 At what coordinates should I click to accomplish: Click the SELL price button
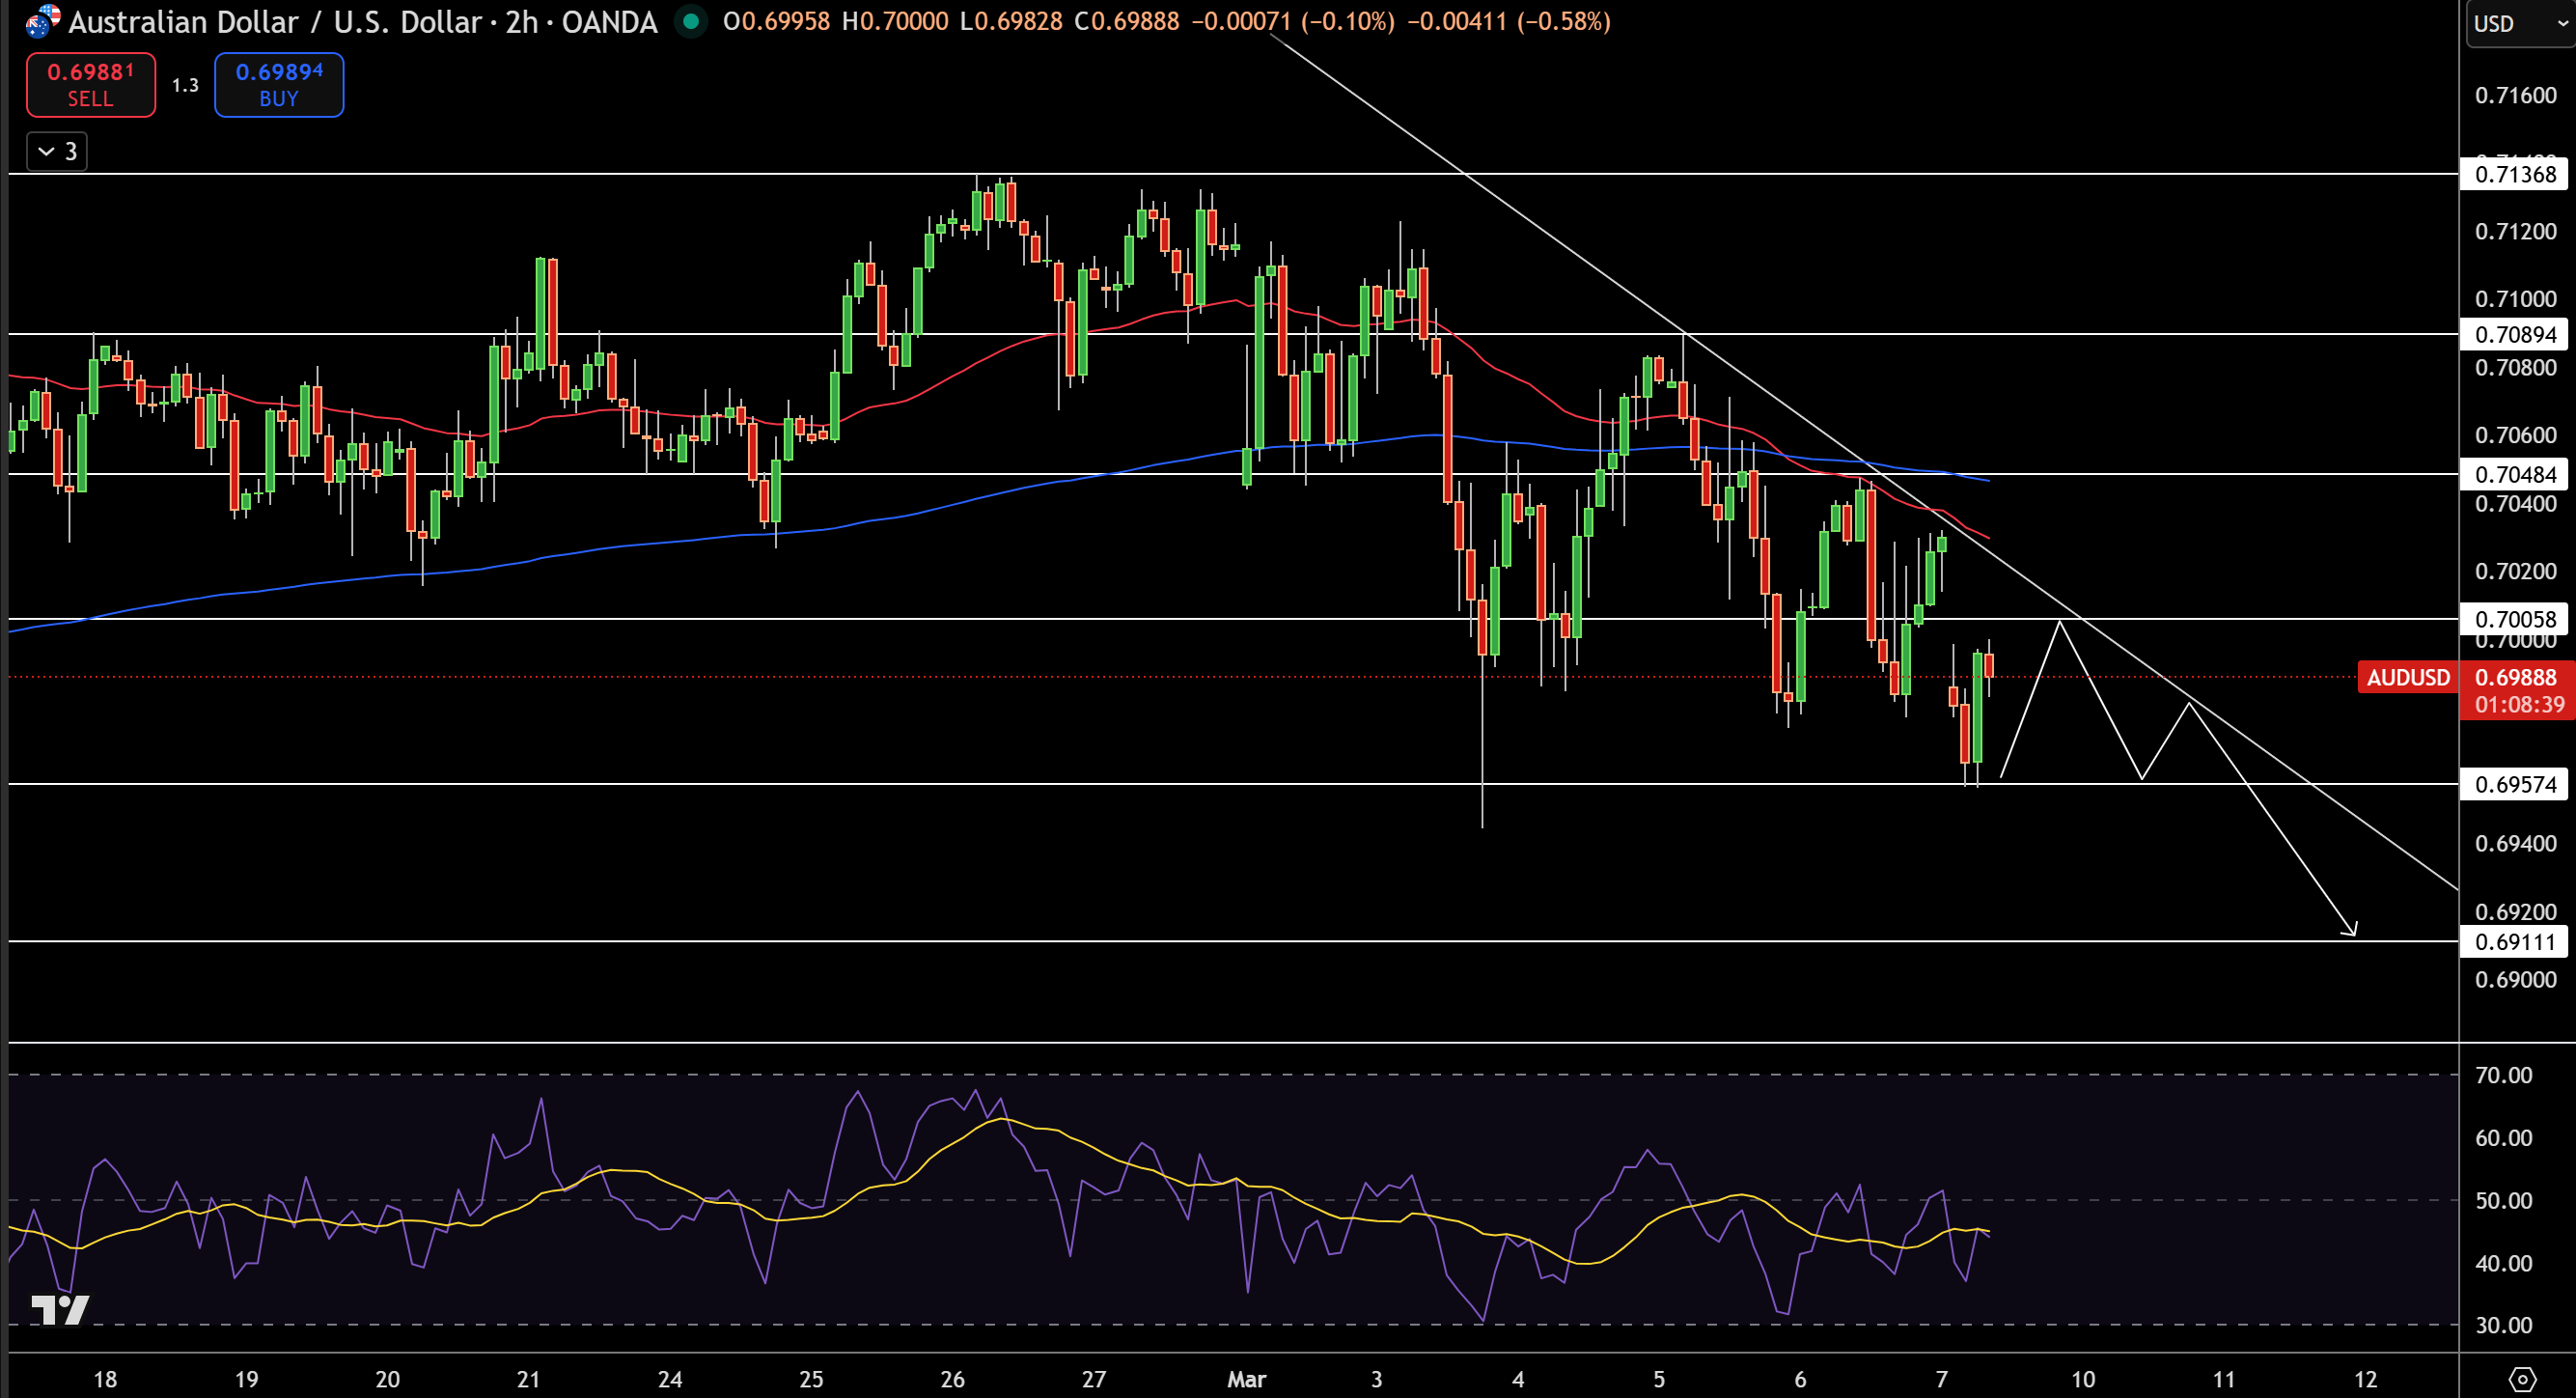point(91,85)
